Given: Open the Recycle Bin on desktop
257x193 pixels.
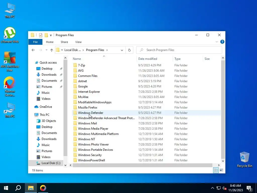Looking at the screenshot, I should [x=244, y=160].
